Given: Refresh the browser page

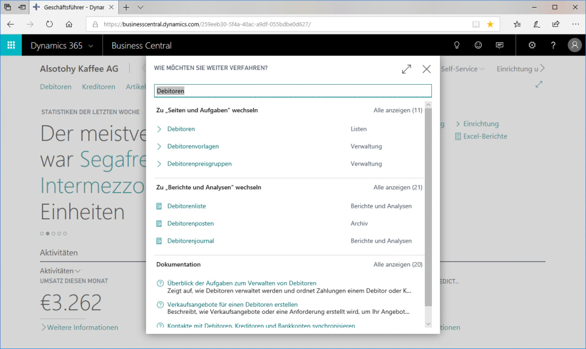Looking at the screenshot, I should tap(49, 24).
